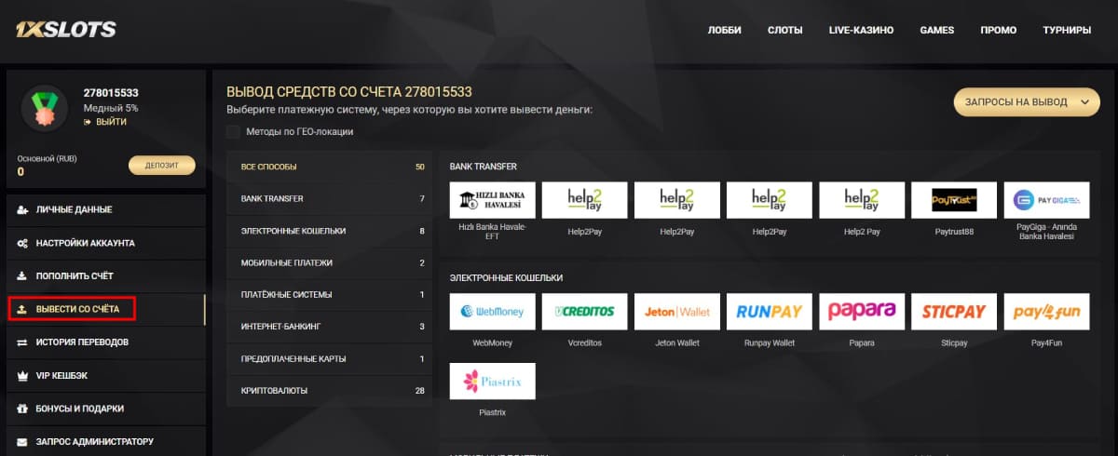Select the Papara wallet logo
Screen dimensions: 1118x456
coord(862,312)
